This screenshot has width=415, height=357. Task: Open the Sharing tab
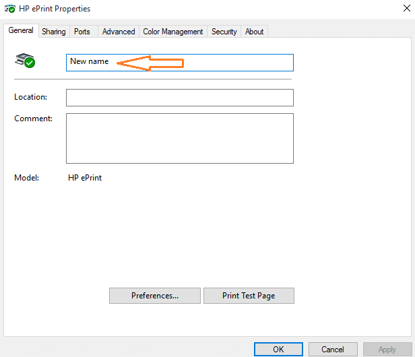click(x=54, y=32)
